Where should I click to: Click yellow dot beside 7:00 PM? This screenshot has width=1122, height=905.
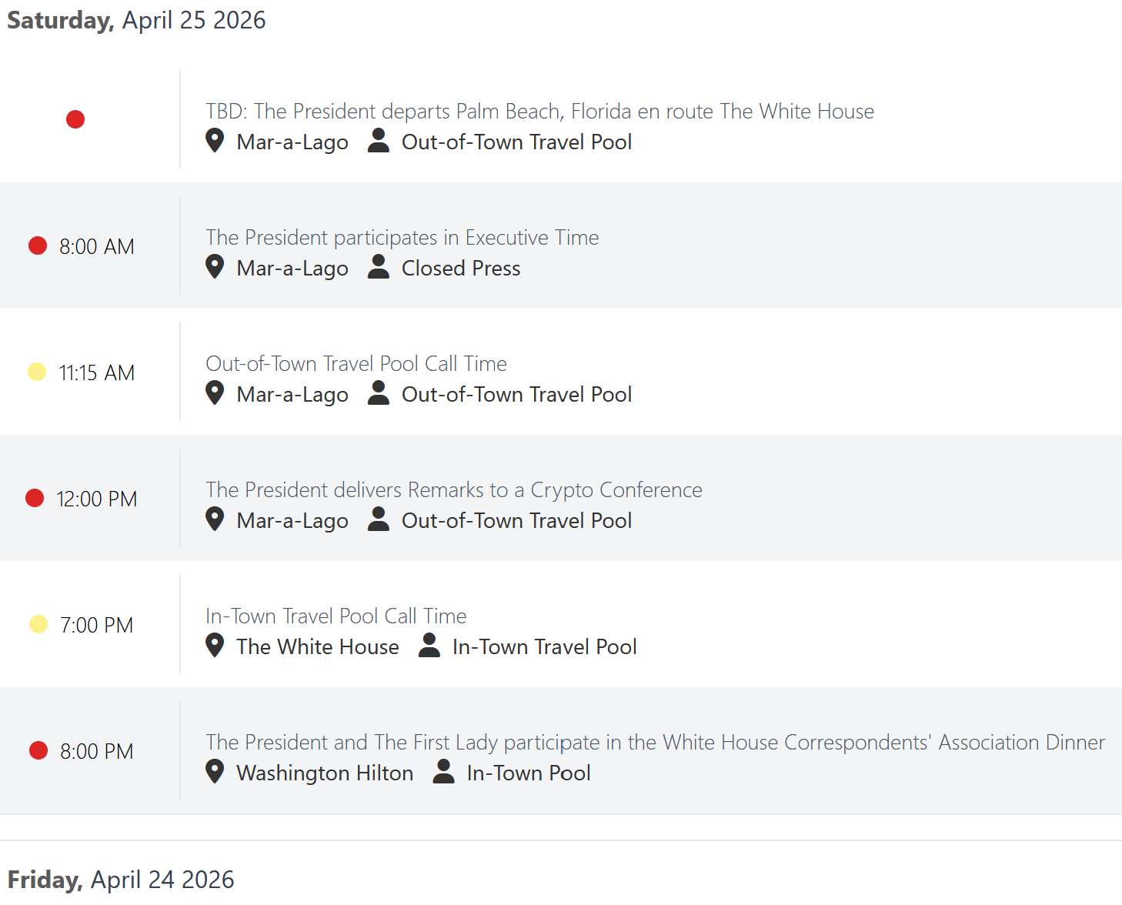click(x=38, y=624)
